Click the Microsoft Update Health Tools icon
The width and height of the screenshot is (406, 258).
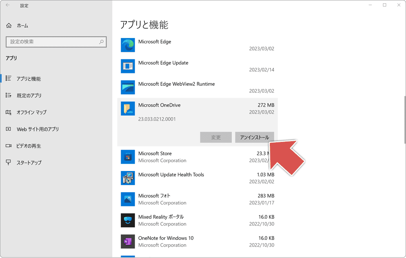[x=128, y=178]
